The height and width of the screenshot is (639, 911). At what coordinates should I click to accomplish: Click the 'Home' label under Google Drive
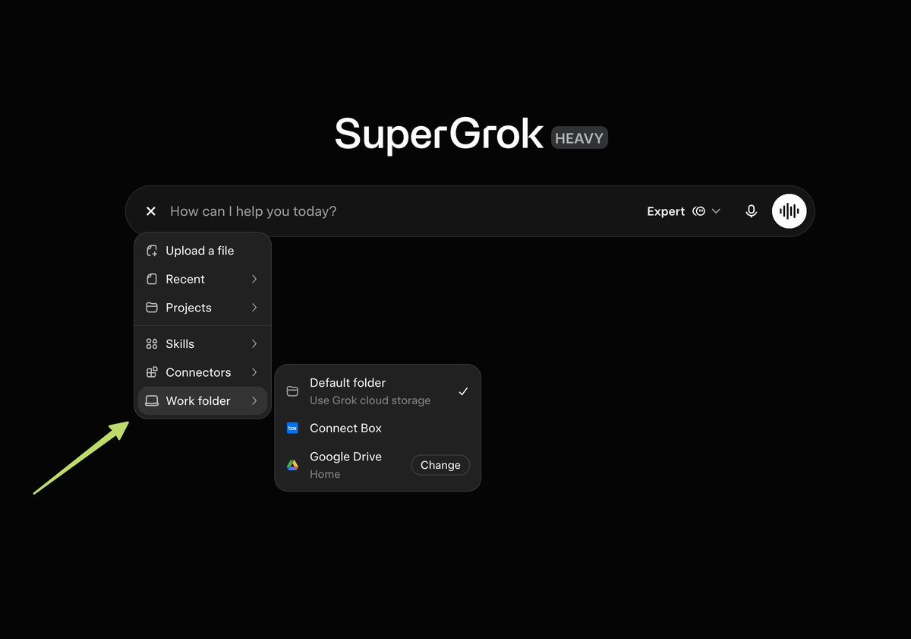pos(325,474)
